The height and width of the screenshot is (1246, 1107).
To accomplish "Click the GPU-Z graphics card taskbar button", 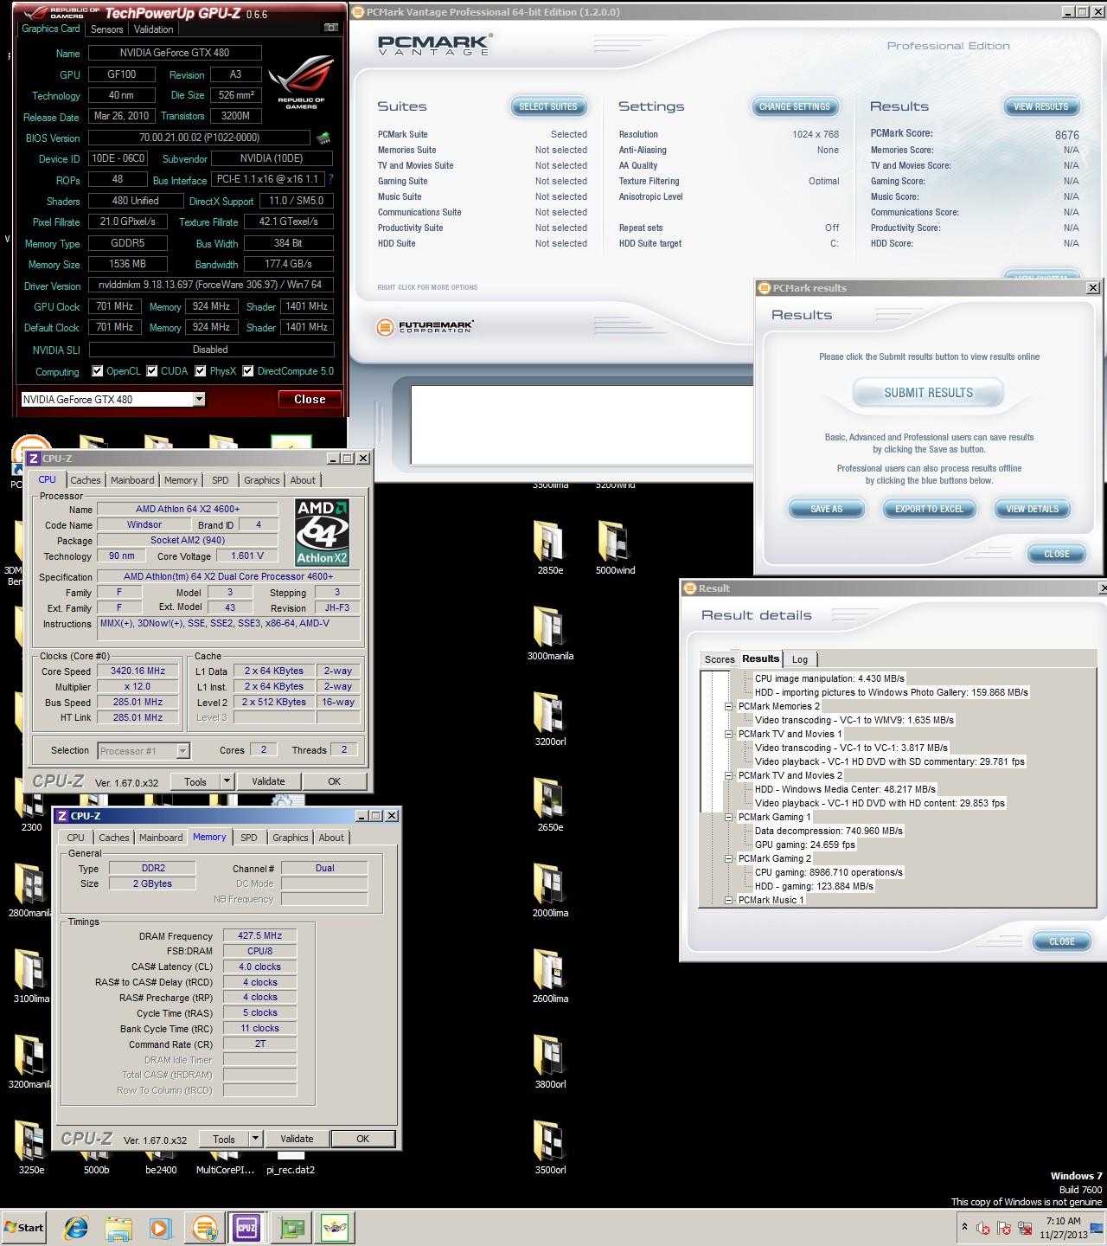I will pos(292,1227).
